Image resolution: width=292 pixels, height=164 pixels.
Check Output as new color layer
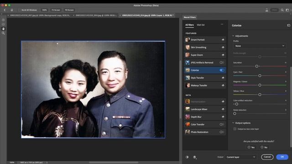pos(235,129)
